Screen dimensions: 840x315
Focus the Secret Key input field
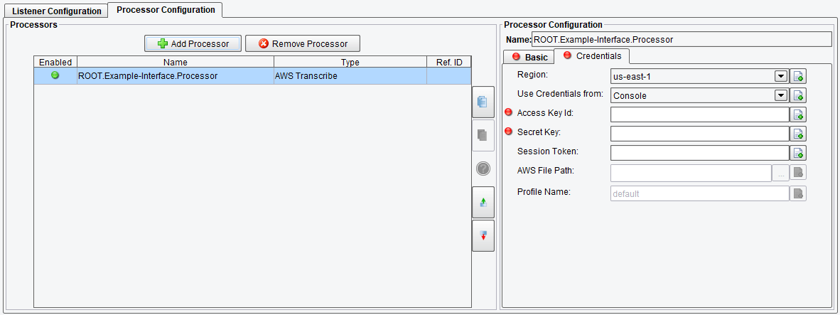pyautogui.click(x=699, y=134)
